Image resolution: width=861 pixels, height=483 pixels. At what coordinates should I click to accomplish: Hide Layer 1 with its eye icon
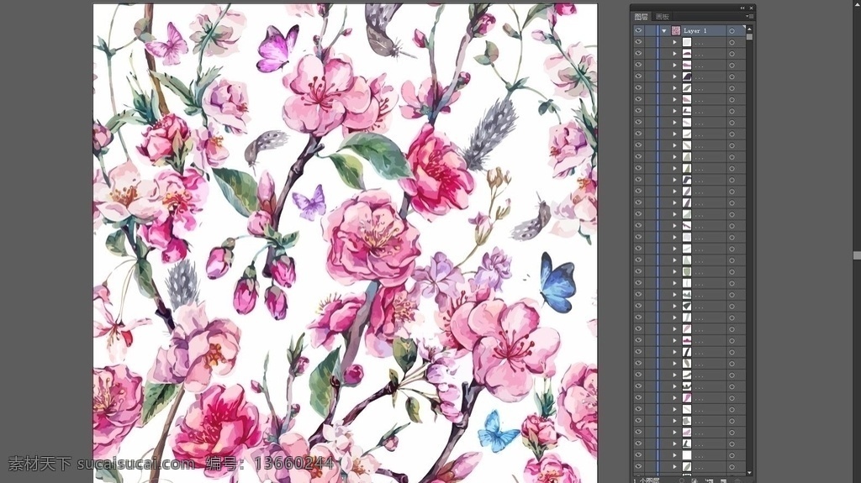(x=638, y=31)
